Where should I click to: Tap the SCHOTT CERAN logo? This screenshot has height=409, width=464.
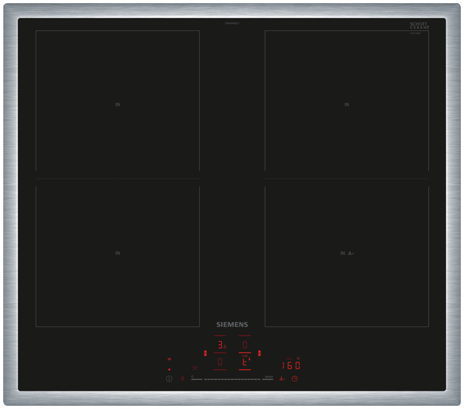coord(419,26)
